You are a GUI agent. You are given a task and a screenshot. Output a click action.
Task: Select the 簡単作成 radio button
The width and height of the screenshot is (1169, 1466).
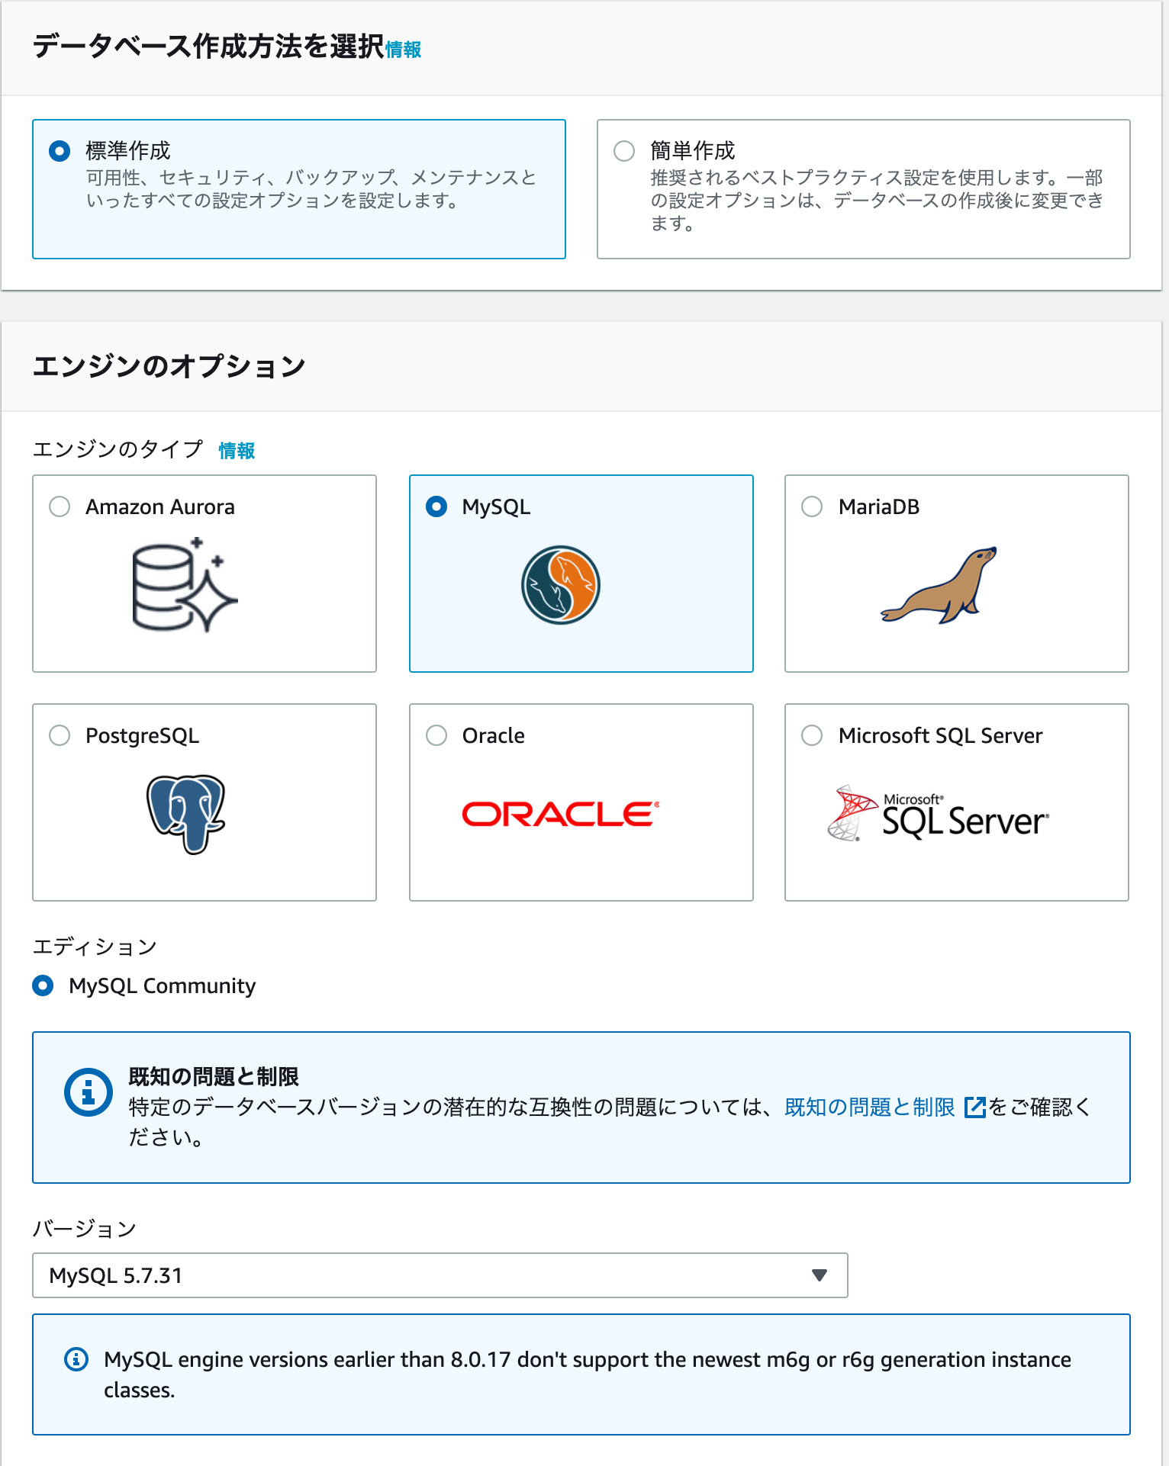pos(624,150)
